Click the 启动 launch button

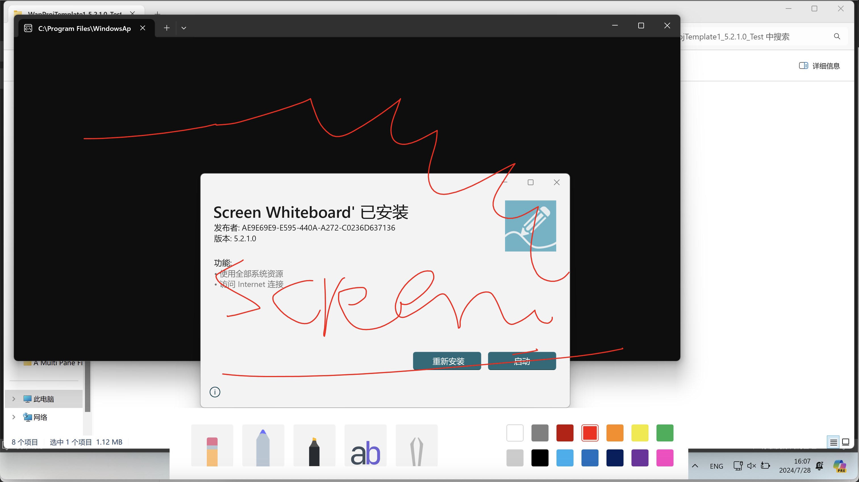tap(522, 361)
